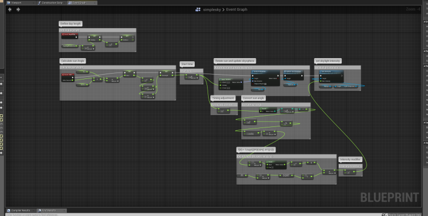Select the red Event BeginPlay node
The image size is (428, 216).
pos(67,35)
